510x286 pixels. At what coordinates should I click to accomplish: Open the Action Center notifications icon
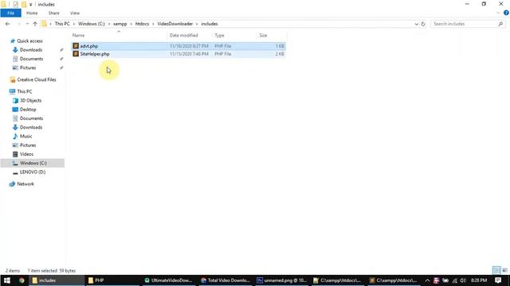tap(498, 280)
